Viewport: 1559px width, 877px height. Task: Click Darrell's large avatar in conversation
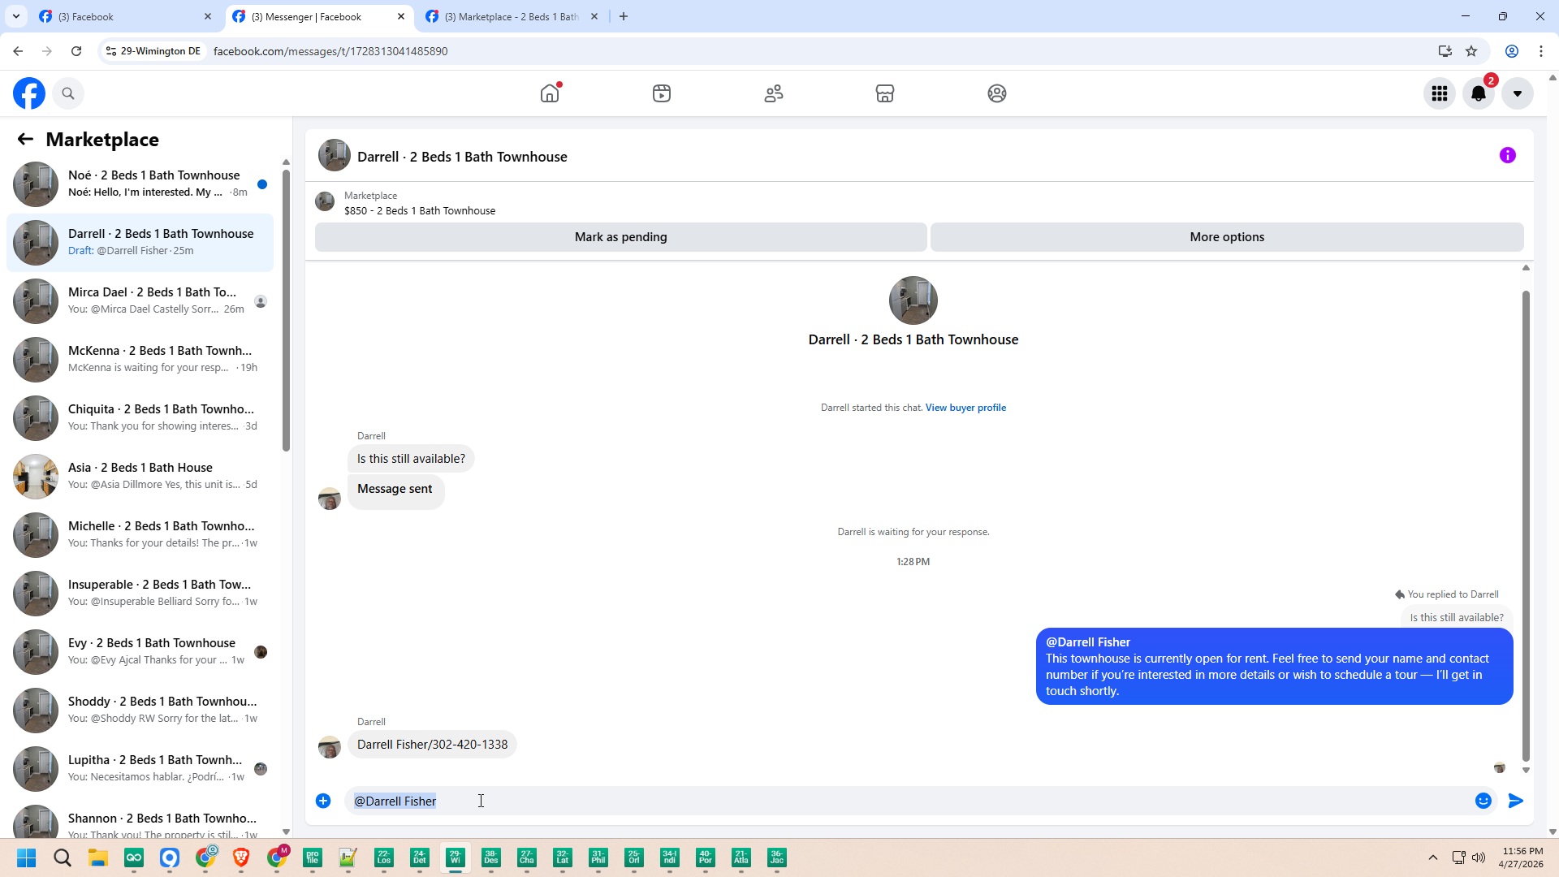pos(913,300)
